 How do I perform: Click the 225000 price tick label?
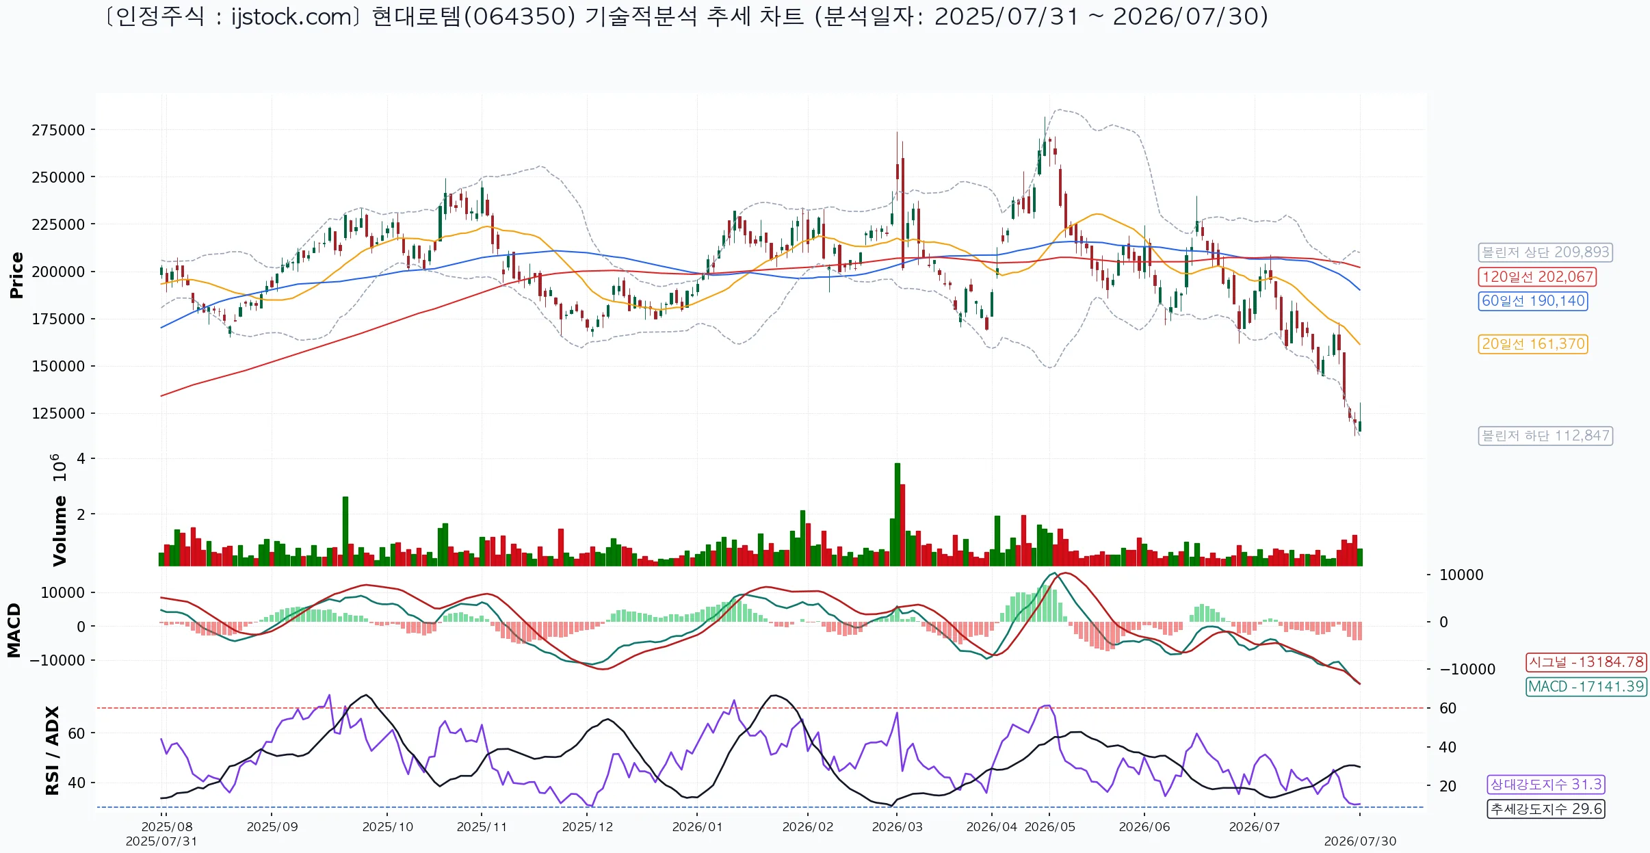tap(58, 224)
